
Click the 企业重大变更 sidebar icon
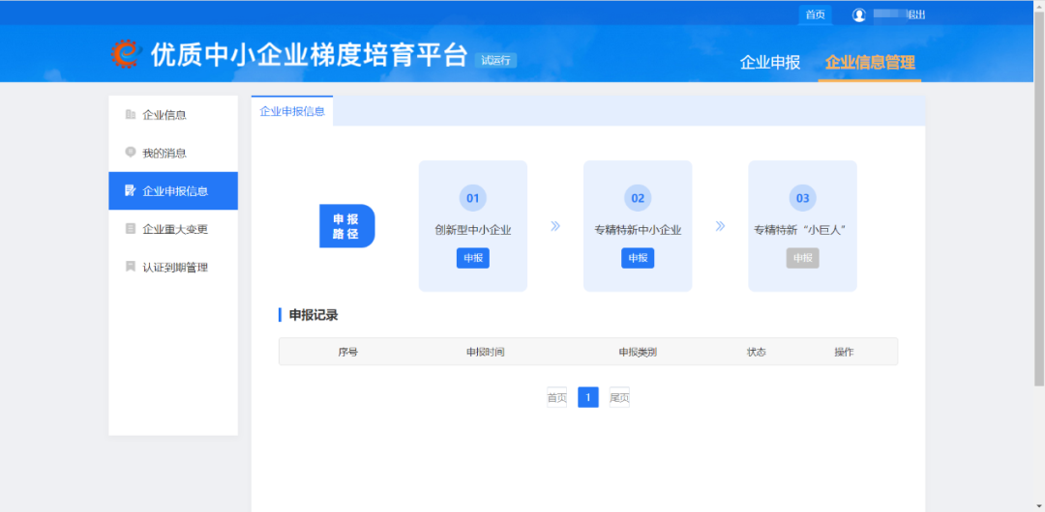[131, 229]
